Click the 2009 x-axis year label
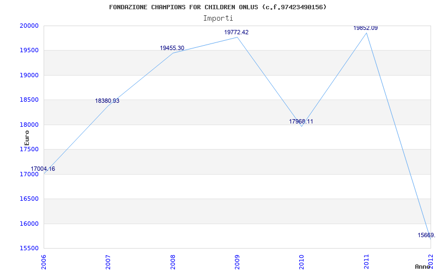Screen dimensions: 436x272 point(237,262)
